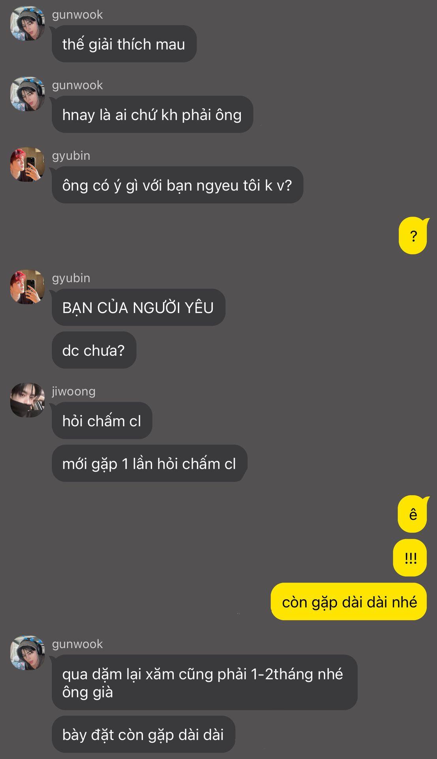The image size is (437, 759).
Task: Click the 'qua dặm lại xăm' long message
Action: 204,682
